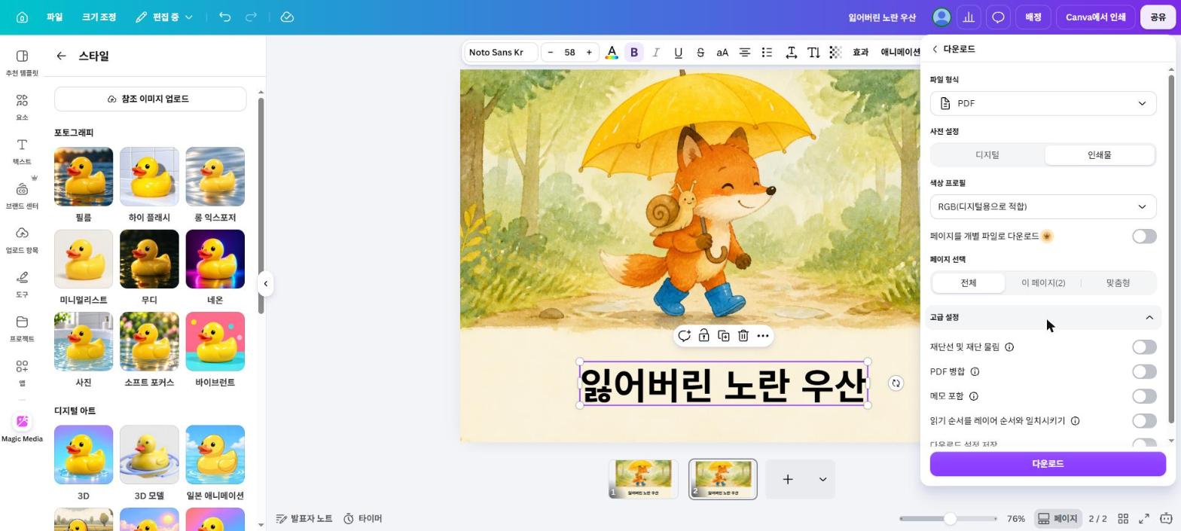Screen dimensions: 1181x531
Task: Open the 브랜드 센터 panel
Action: point(22,197)
